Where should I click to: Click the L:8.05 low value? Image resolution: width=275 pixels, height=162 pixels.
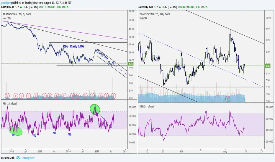click(x=58, y=7)
